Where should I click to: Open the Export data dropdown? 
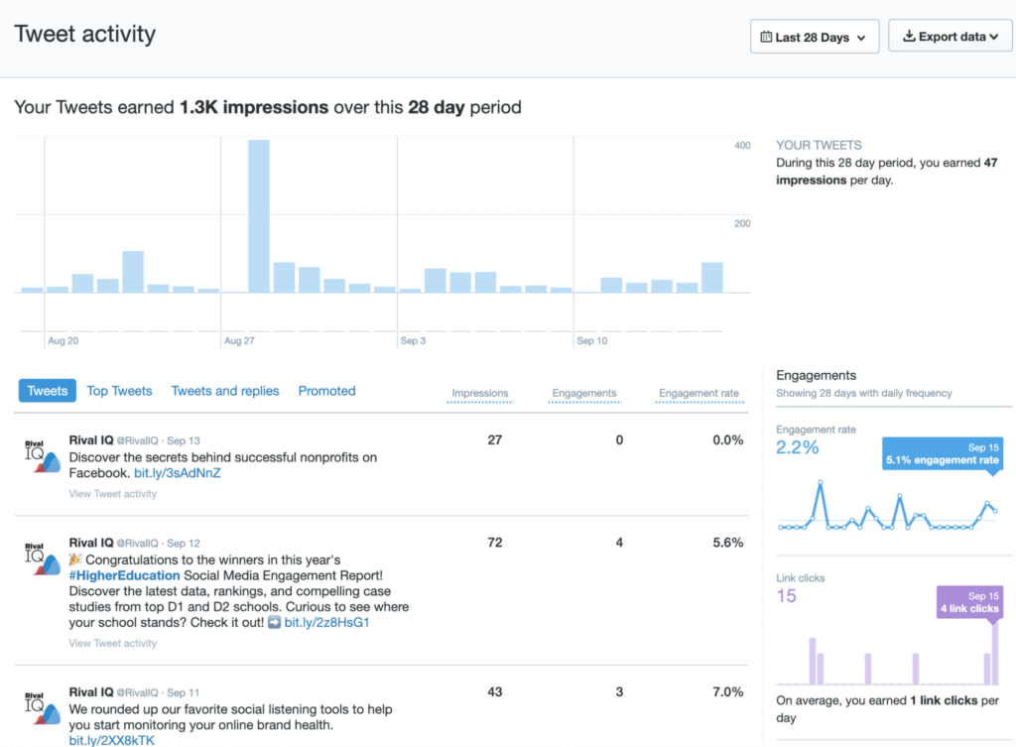tap(950, 36)
